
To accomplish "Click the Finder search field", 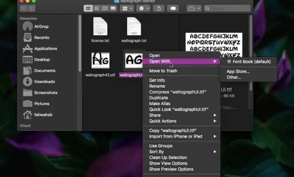I will [227, 8].
